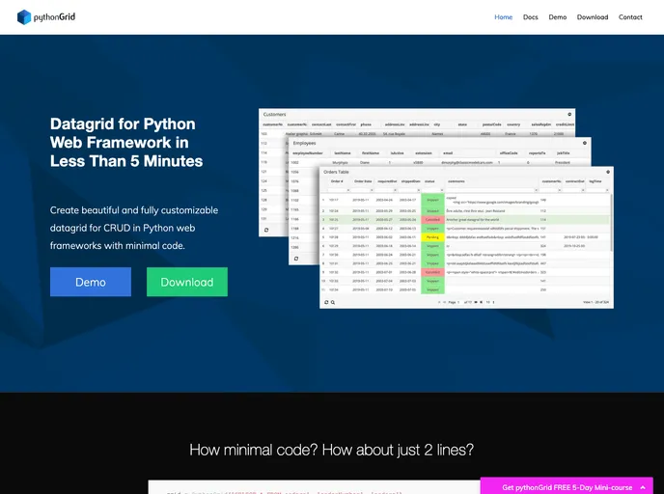The image size is (664, 494).
Task: Click the pythonGrid cube logo
Action: 24,17
